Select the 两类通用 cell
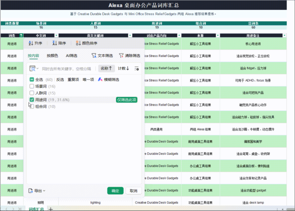295x211 pixels. [163, 129]
